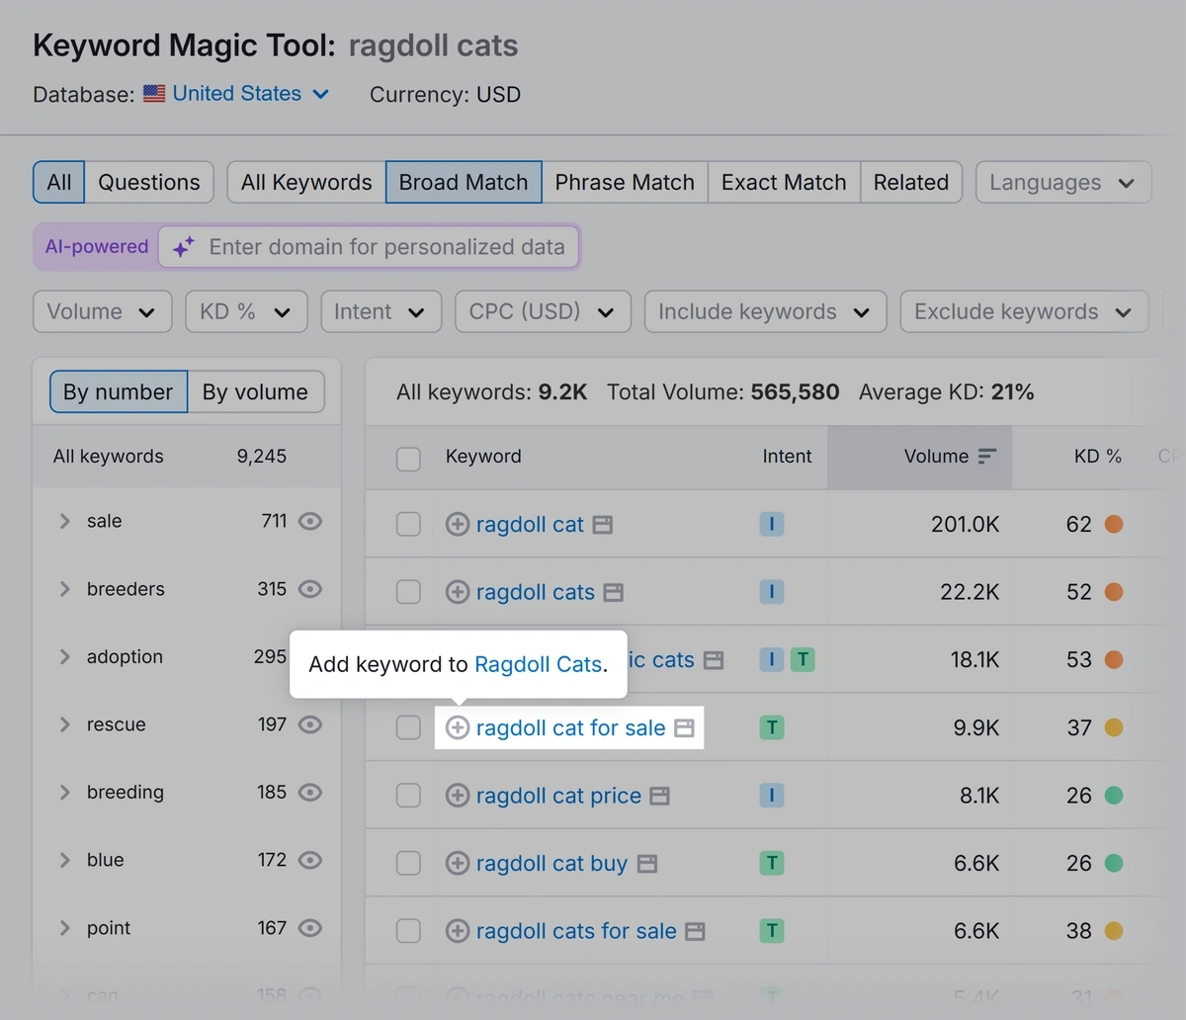Open SERP icon next to 'ragdoll cat buy'
This screenshot has height=1020, width=1186.
[647, 864]
